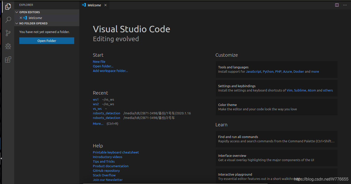
Task: Click the Explorer panel title
Action: pyautogui.click(x=26, y=5)
